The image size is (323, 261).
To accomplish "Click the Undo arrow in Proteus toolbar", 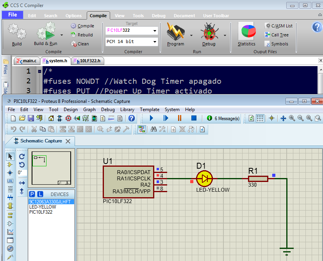I will click(x=14, y=130).
